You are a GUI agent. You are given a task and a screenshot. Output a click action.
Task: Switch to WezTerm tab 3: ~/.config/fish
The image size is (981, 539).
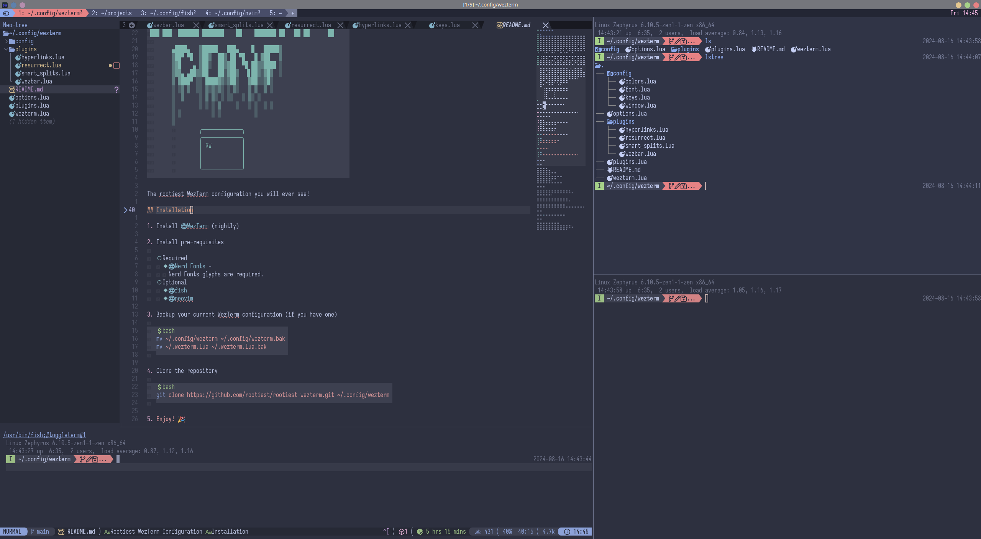pos(169,13)
